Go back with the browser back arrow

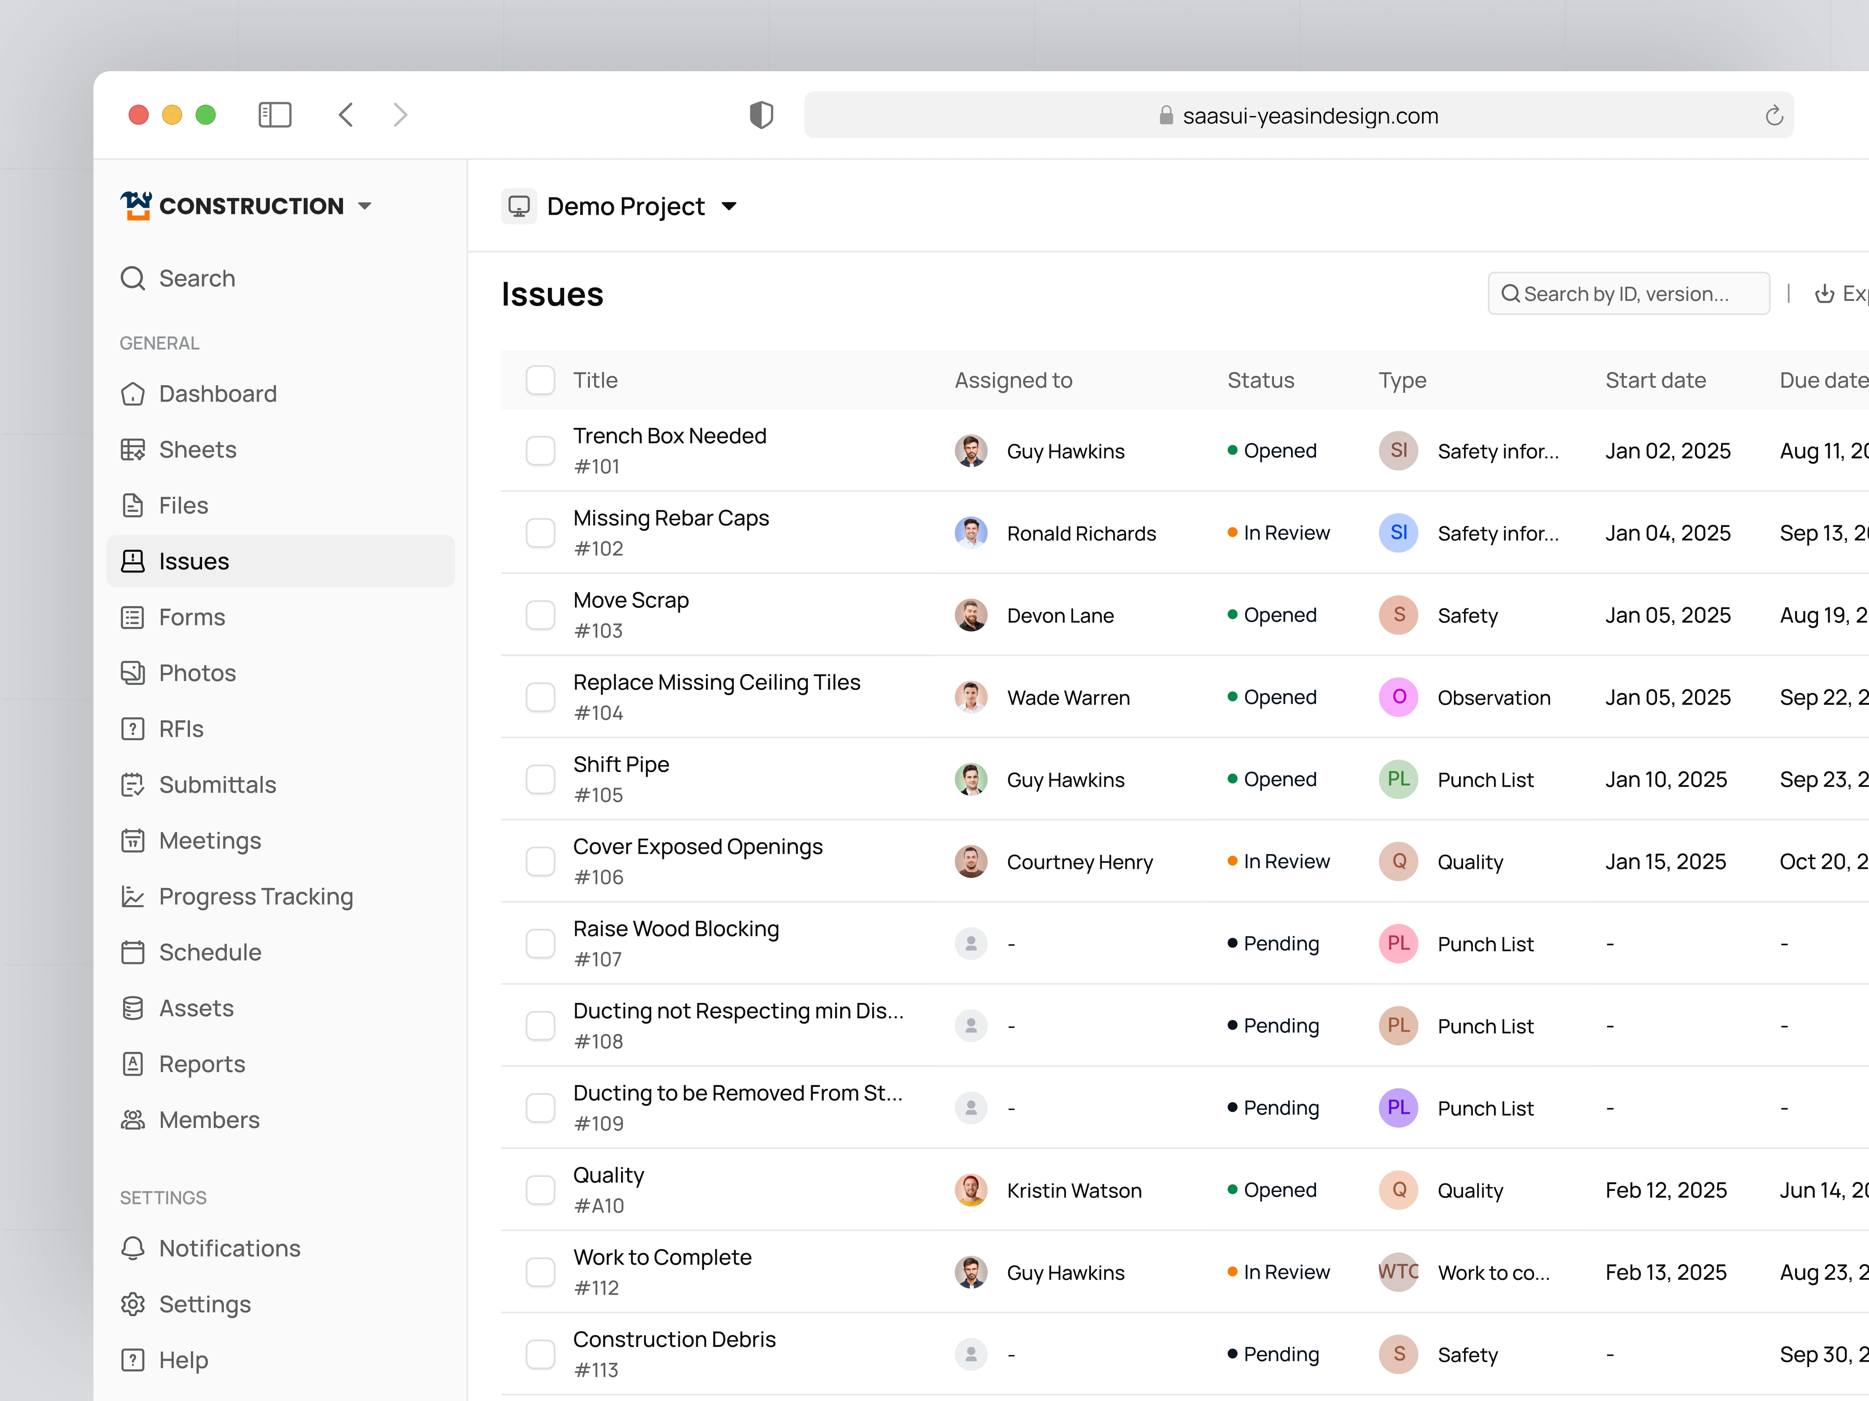[x=346, y=115]
